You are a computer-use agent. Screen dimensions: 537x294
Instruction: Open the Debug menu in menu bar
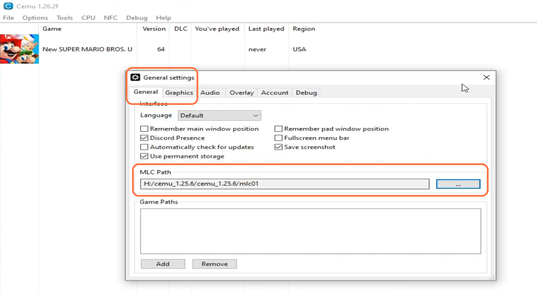pyautogui.click(x=137, y=18)
